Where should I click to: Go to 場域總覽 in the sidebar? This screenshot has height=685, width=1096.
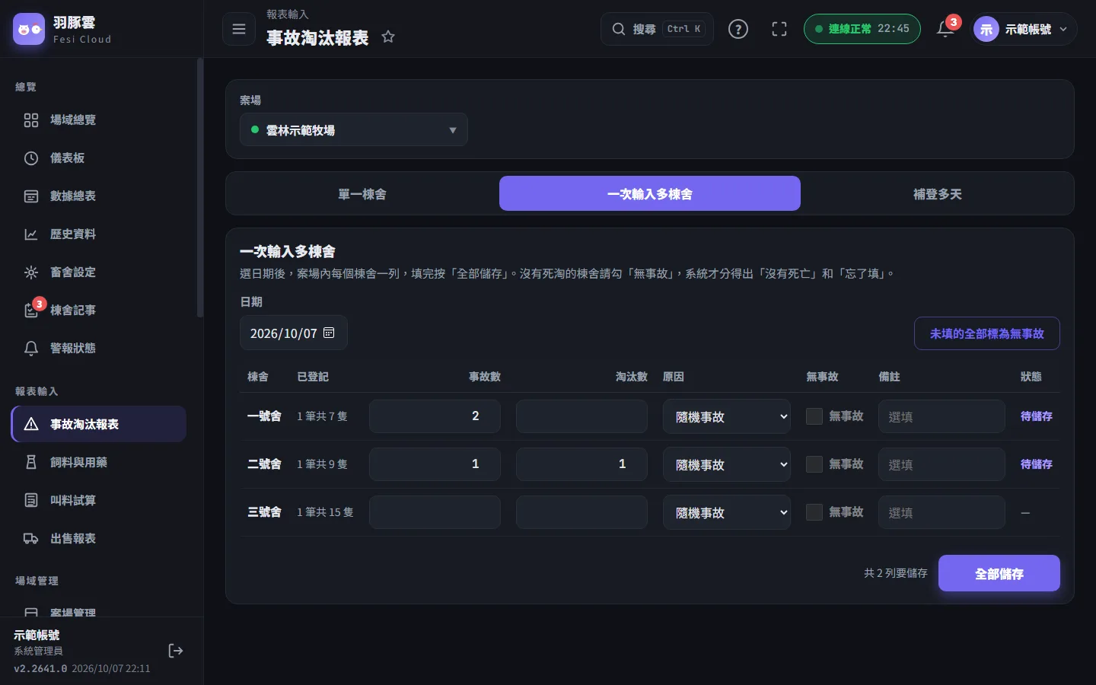[99, 119]
